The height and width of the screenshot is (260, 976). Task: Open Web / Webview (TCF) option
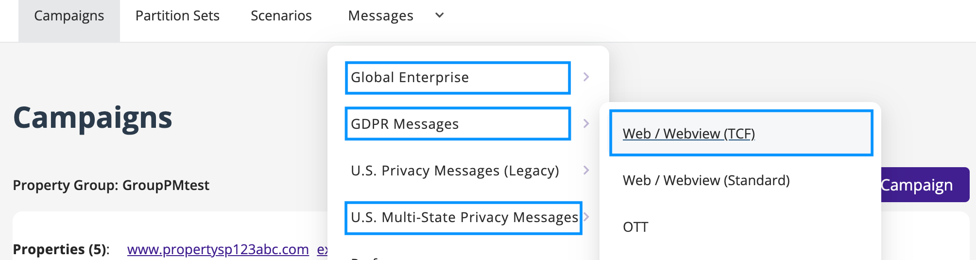click(741, 133)
